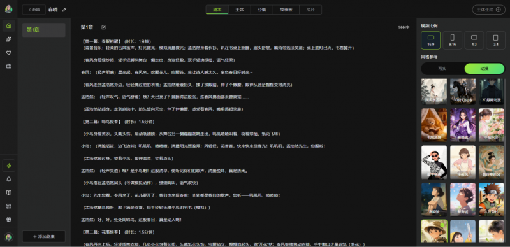Click the user avatar at sidebar bottom

9,237
